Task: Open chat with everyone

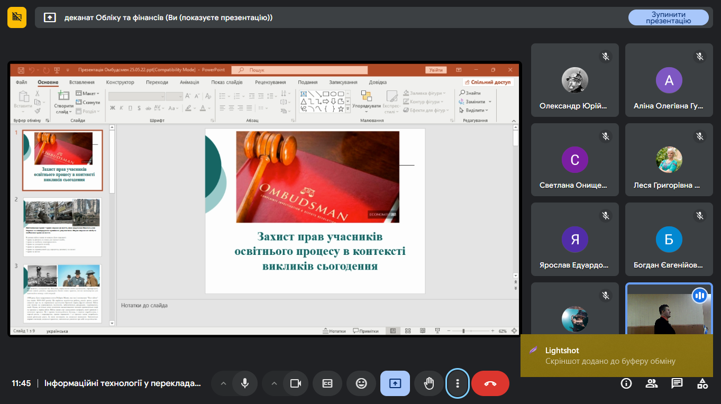Action: pos(677,383)
